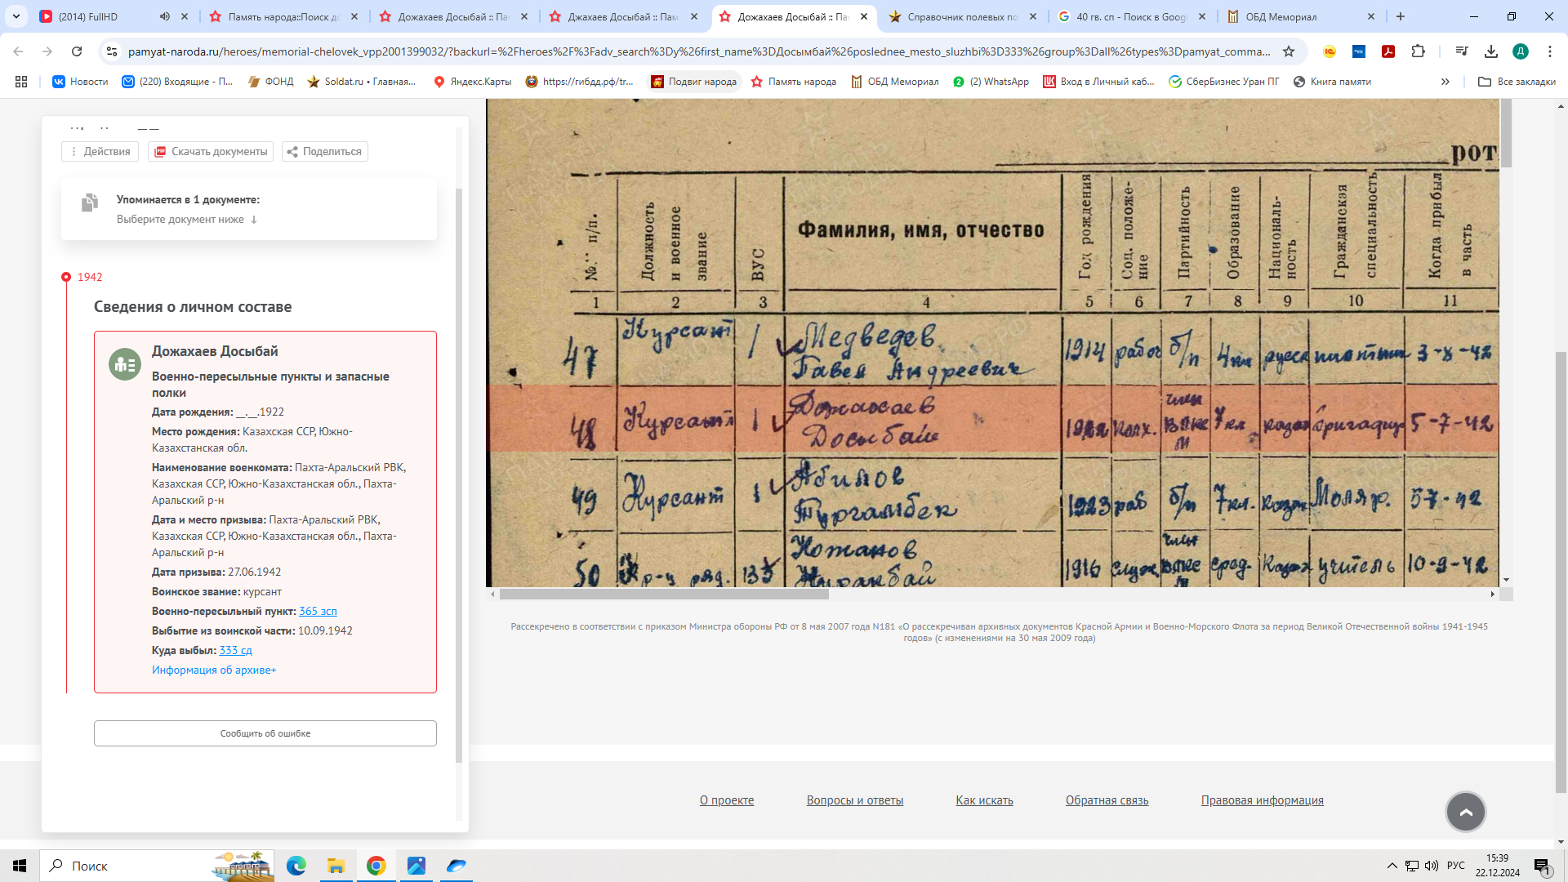Click the browser reload page icon
This screenshot has width=1568, height=882.
[77, 51]
